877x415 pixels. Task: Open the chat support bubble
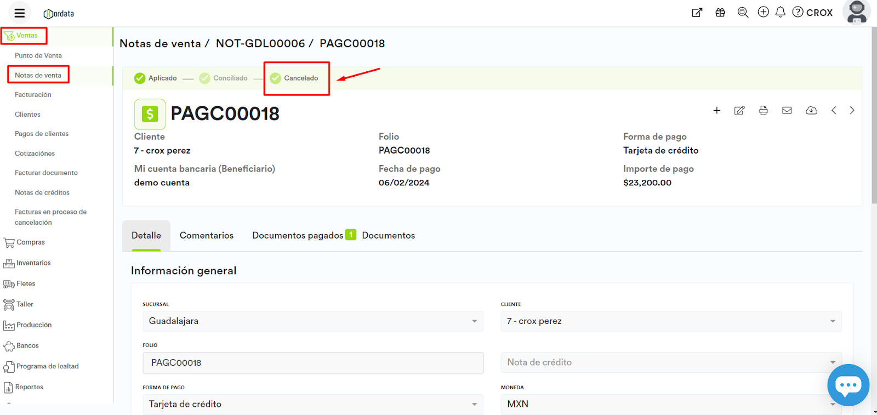tap(848, 385)
